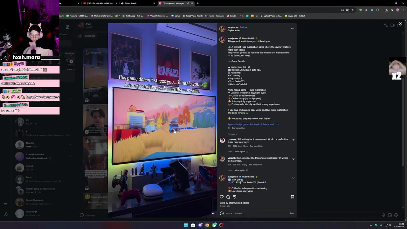Viewport: 407px width, 229px height.
Task: Like the _myersx_ comment
Action: (293, 140)
